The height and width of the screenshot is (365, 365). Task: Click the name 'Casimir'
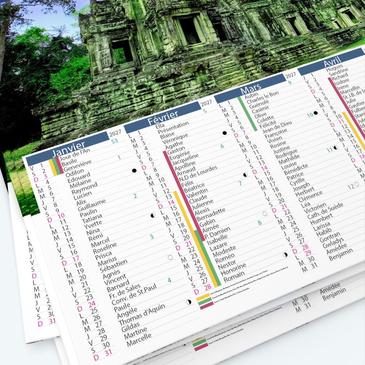pyautogui.click(x=260, y=109)
